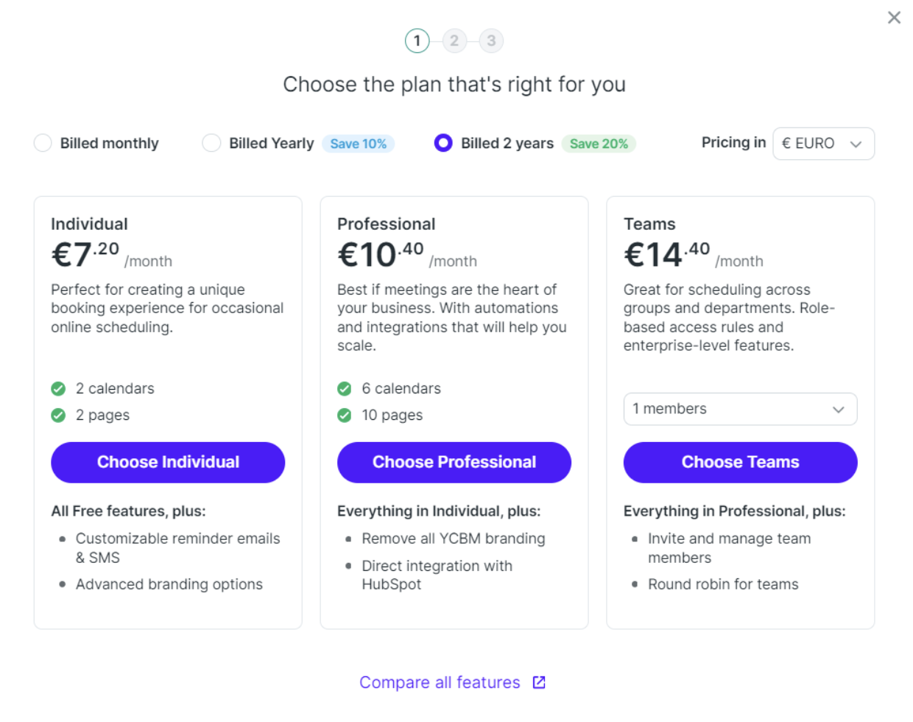The width and height of the screenshot is (913, 722).
Task: Select Billed Yearly option
Action: click(211, 143)
